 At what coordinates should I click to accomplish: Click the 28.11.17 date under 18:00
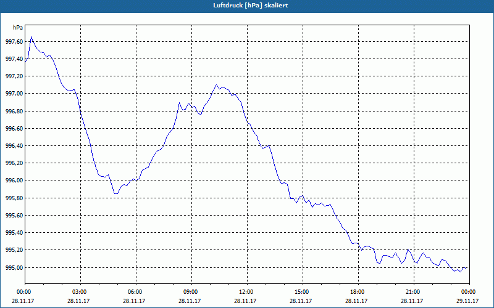[356, 301]
